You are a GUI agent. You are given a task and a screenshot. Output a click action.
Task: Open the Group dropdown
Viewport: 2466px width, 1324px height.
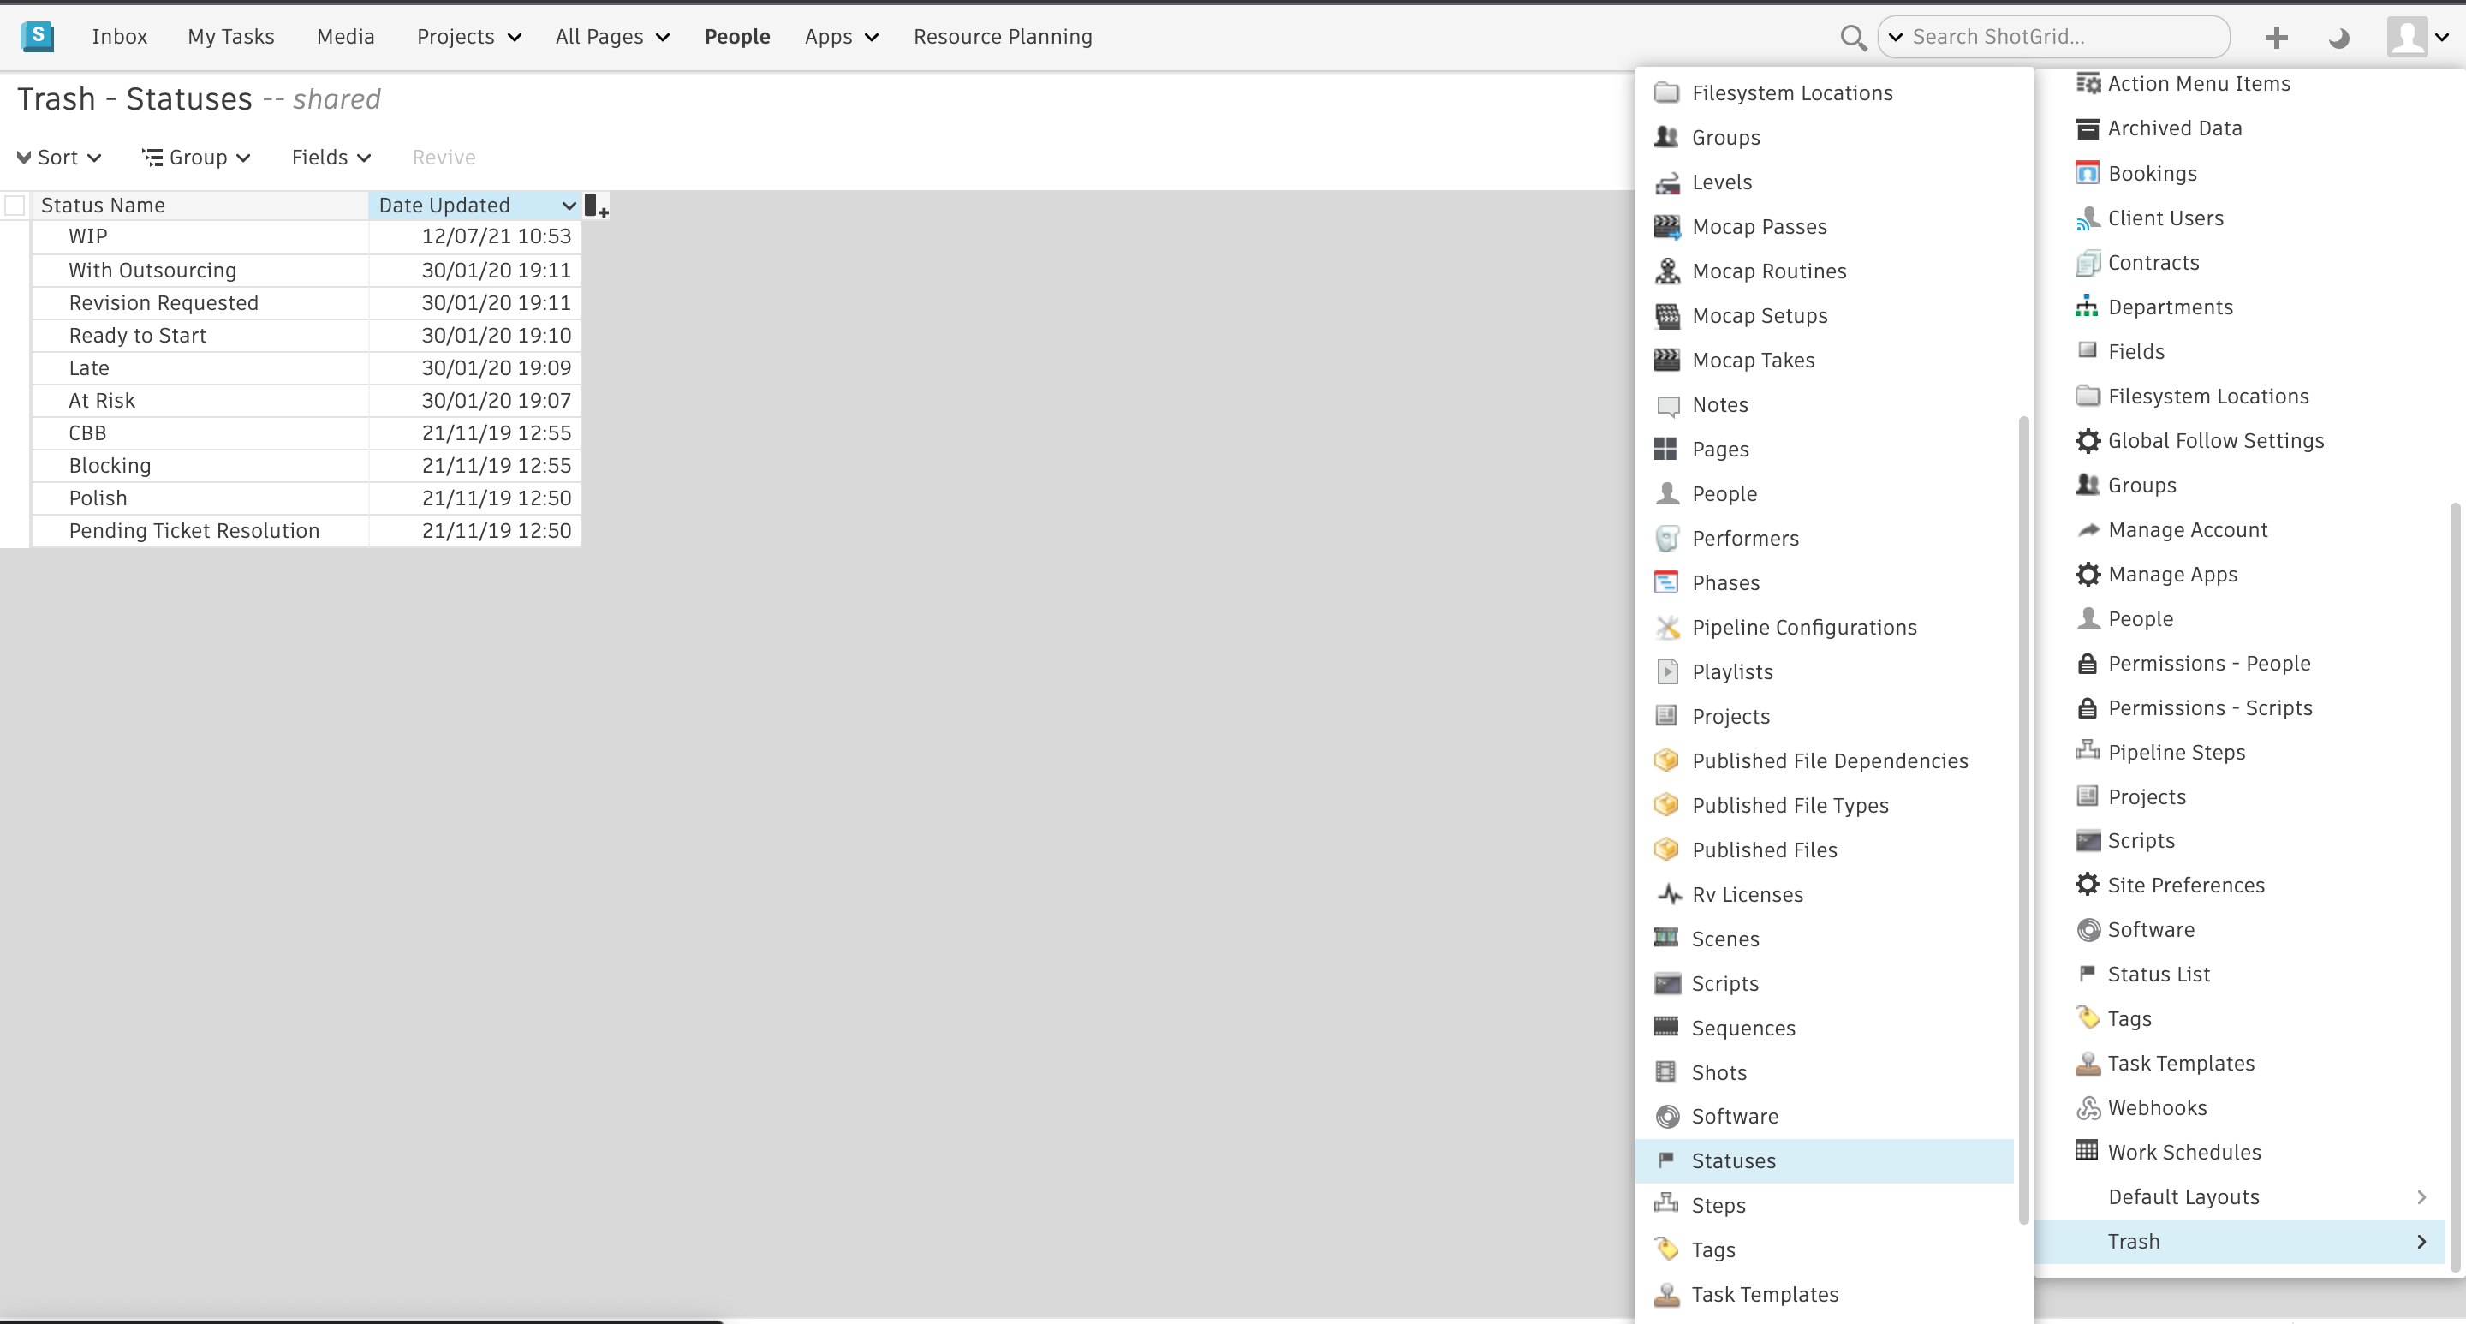coord(196,158)
